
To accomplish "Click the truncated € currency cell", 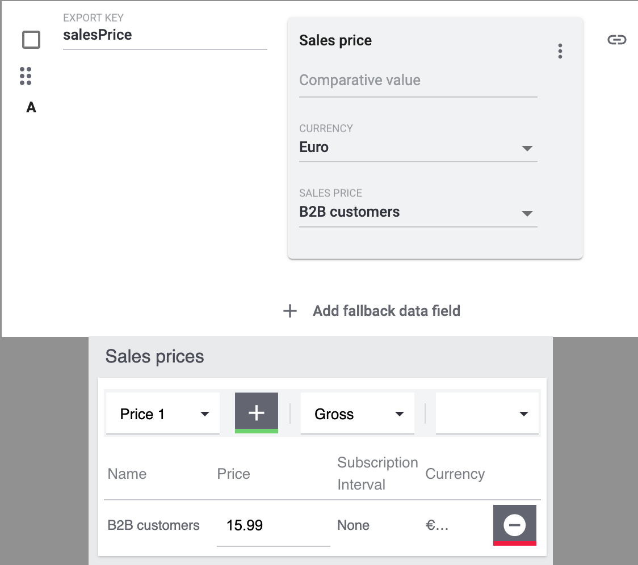I will pyautogui.click(x=437, y=526).
